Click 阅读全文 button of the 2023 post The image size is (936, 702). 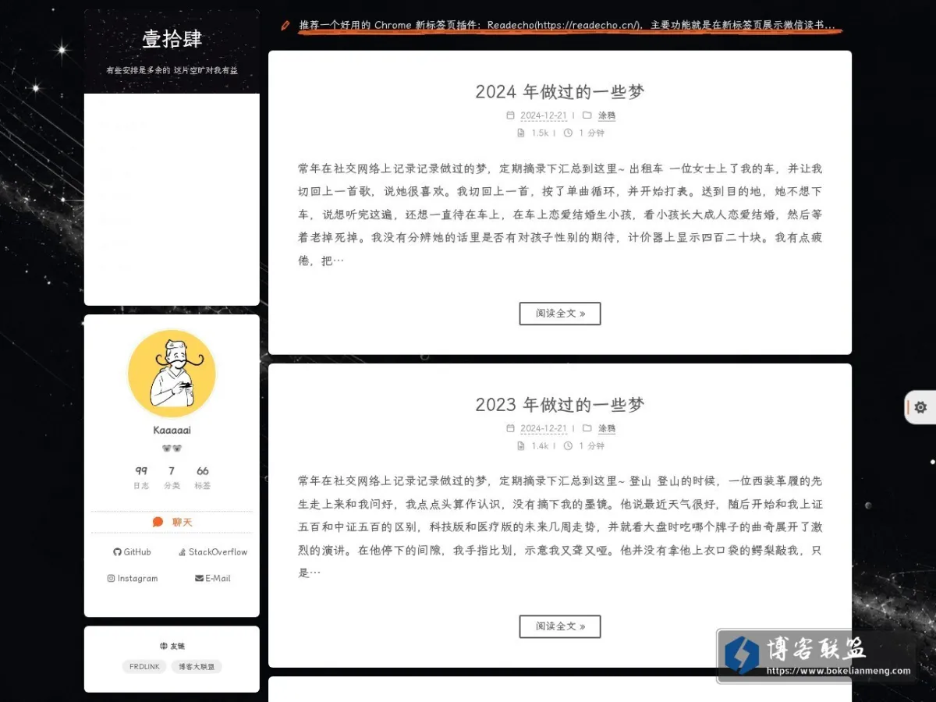tap(560, 626)
